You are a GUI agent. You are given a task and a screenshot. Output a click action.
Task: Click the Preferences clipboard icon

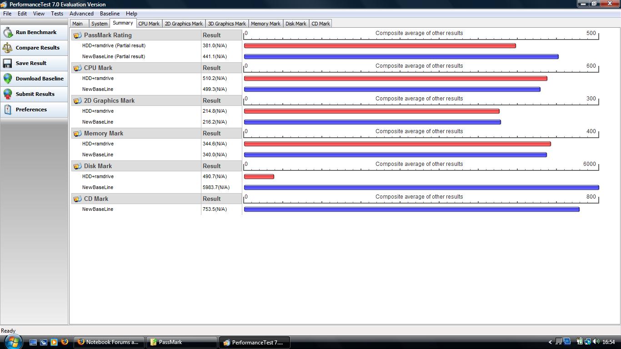8,110
